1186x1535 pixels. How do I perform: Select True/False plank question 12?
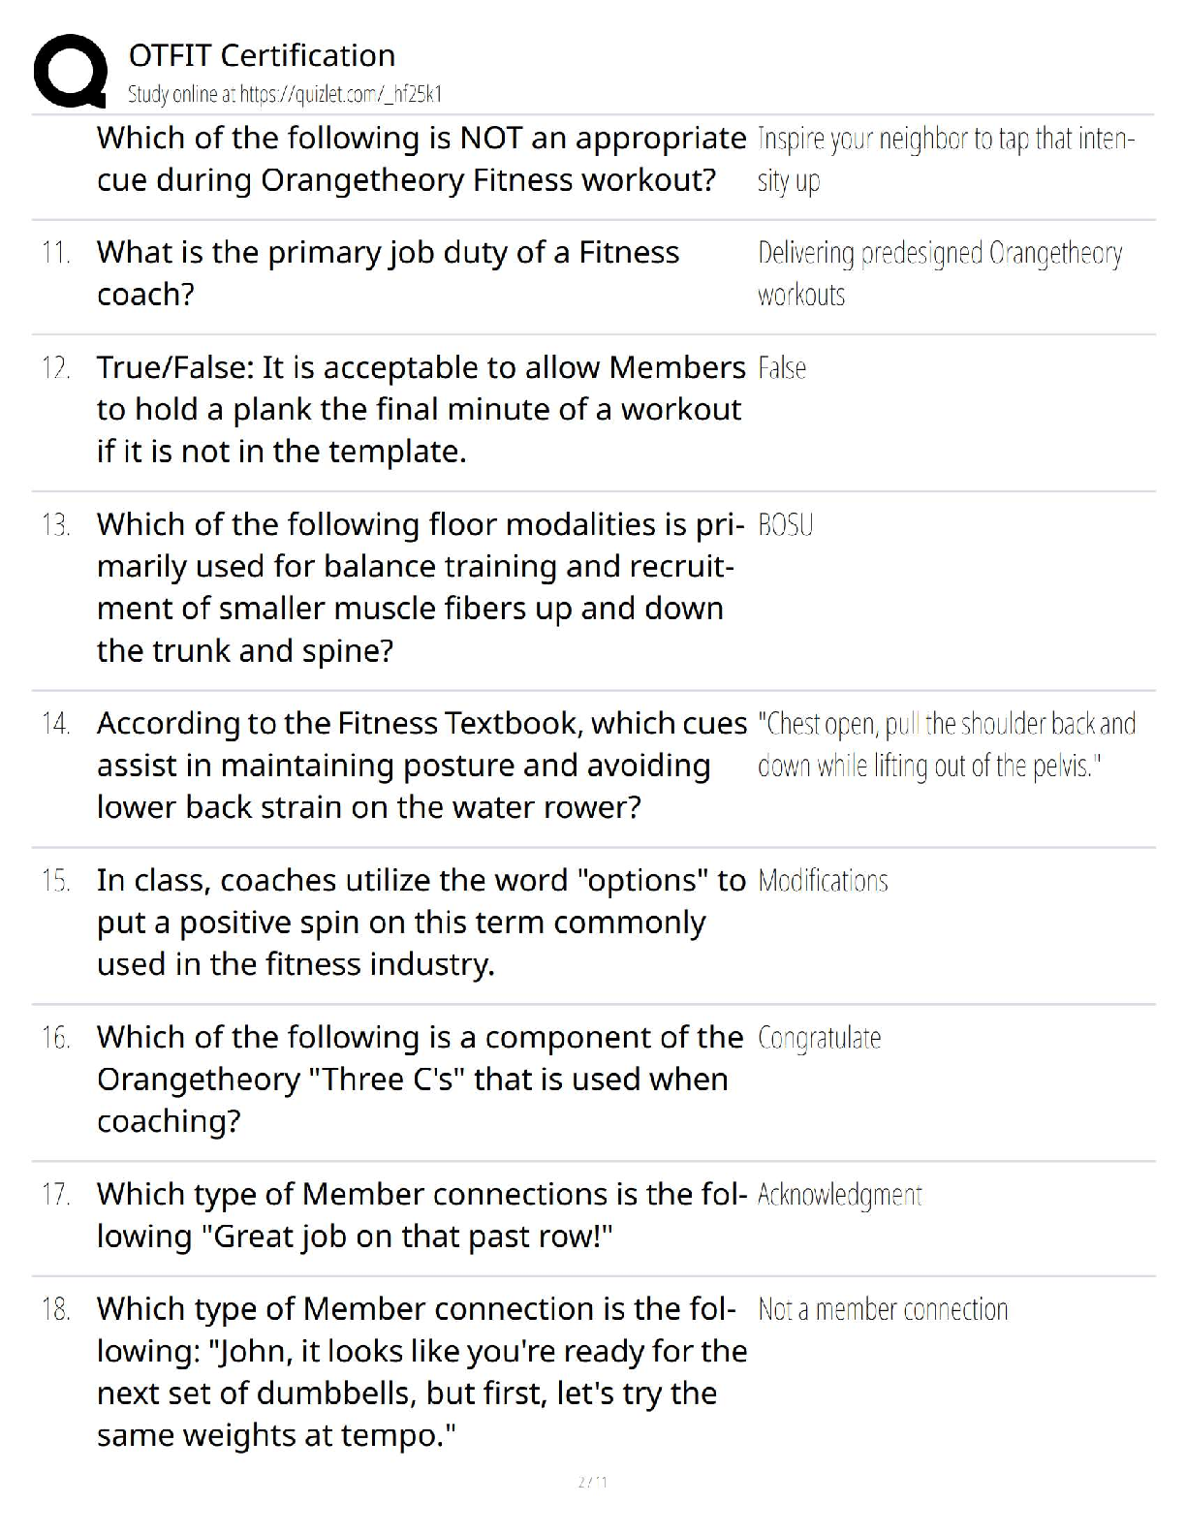click(421, 409)
